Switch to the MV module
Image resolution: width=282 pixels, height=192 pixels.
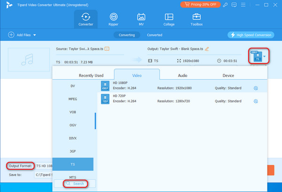(x=141, y=19)
